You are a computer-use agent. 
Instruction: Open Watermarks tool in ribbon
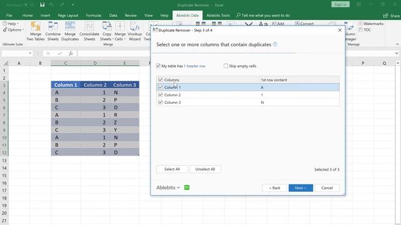tap(371, 24)
